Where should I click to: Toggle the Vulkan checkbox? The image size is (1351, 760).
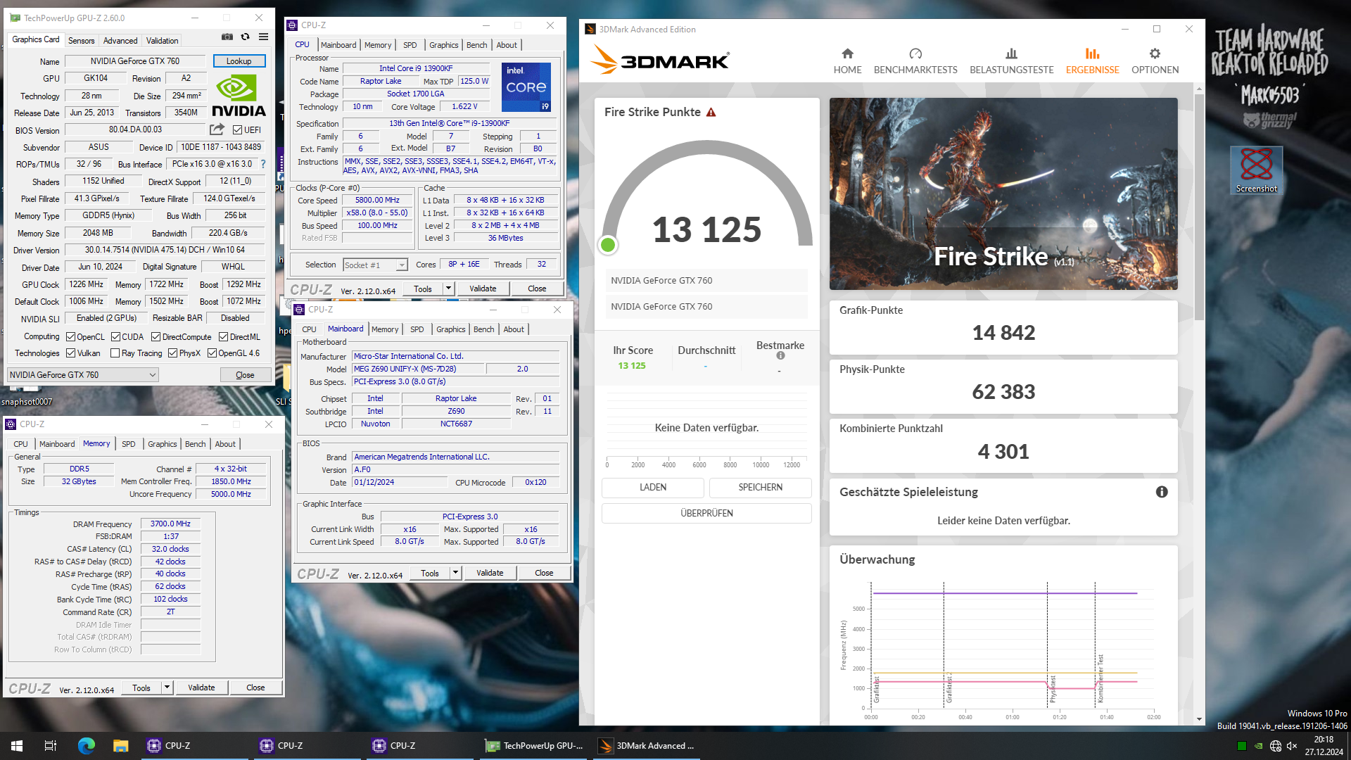pyautogui.click(x=70, y=353)
